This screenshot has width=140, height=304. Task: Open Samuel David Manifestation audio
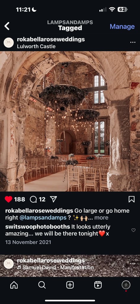click(x=55, y=267)
